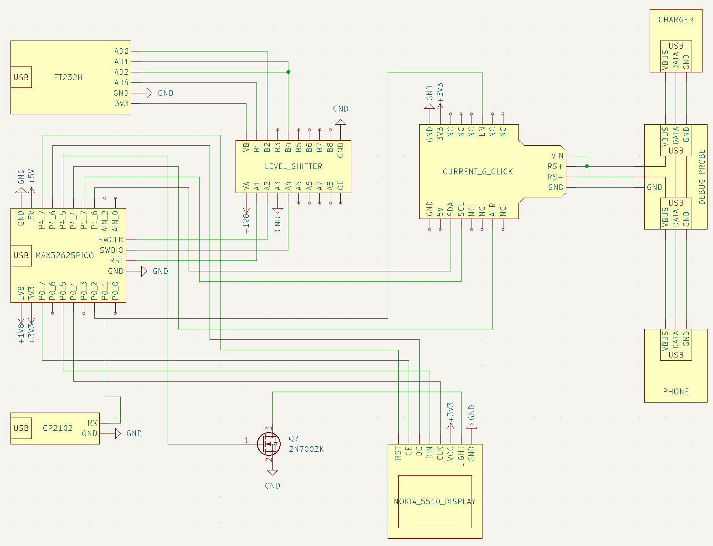Click the CP2102 component label
The image size is (713, 546).
(57, 428)
